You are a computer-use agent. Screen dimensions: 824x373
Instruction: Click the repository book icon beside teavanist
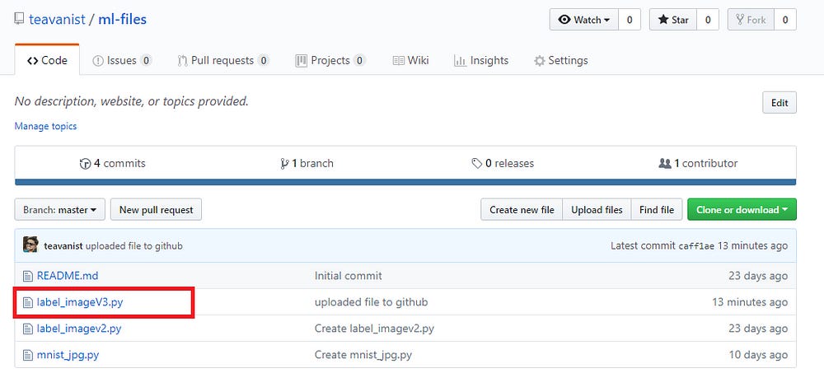click(x=19, y=20)
